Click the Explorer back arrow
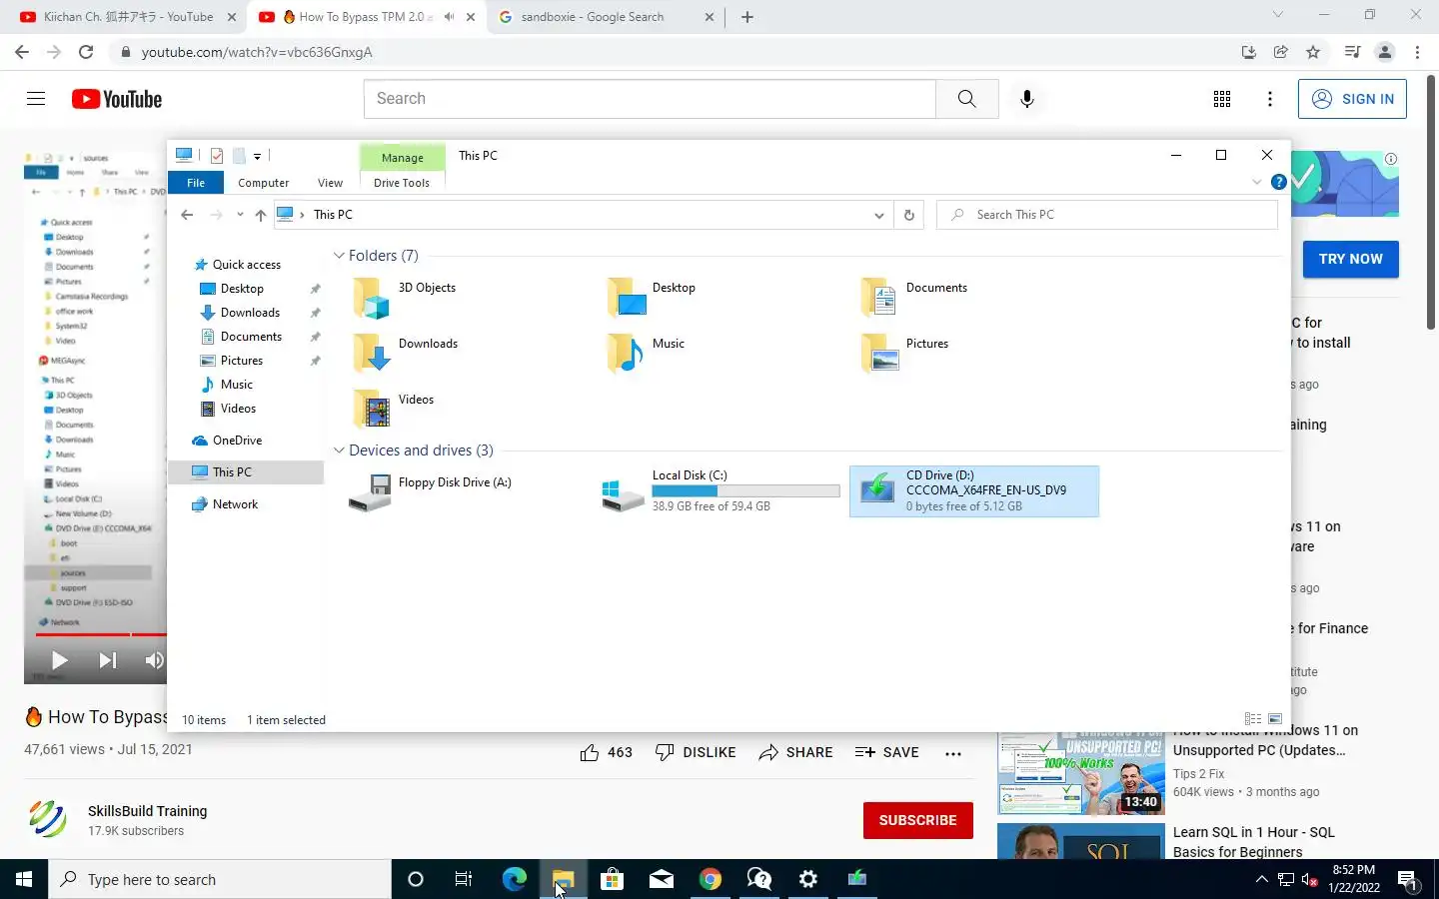Screen dimensions: 1439x899 [x=187, y=215]
